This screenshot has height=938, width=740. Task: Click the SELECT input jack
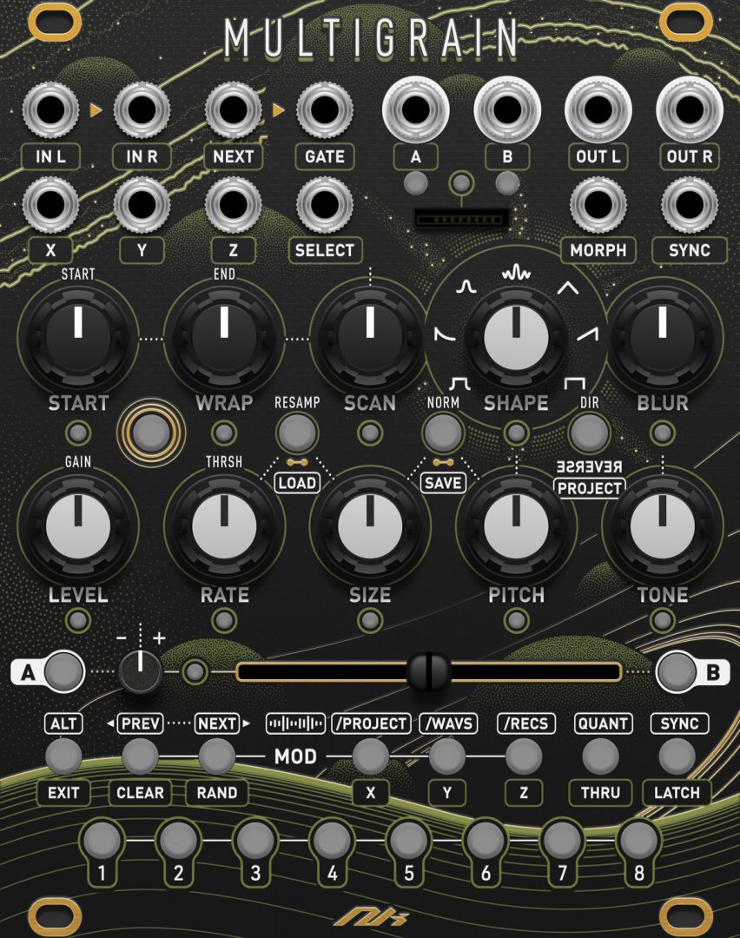324,205
